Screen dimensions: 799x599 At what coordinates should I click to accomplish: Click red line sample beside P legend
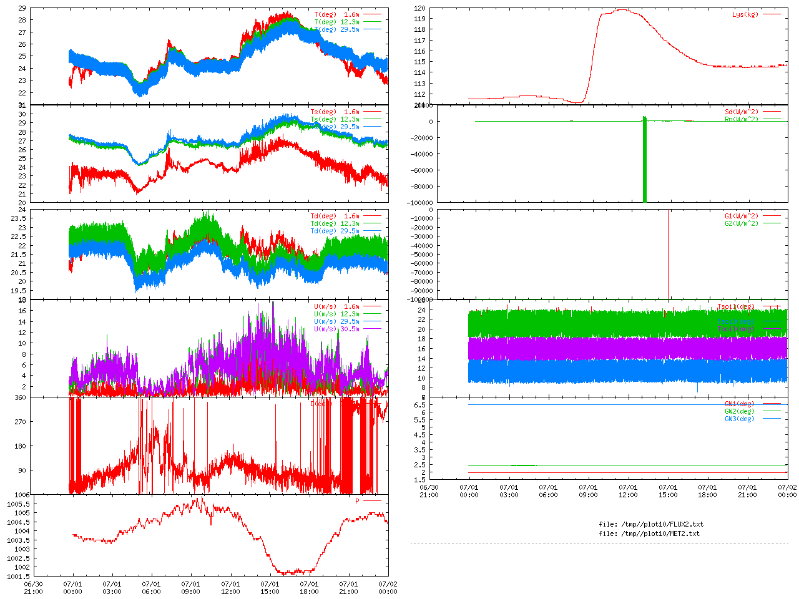pos(373,501)
